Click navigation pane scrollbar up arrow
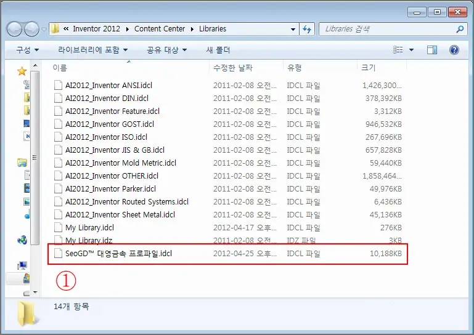The image size is (474, 335). tap(35, 65)
